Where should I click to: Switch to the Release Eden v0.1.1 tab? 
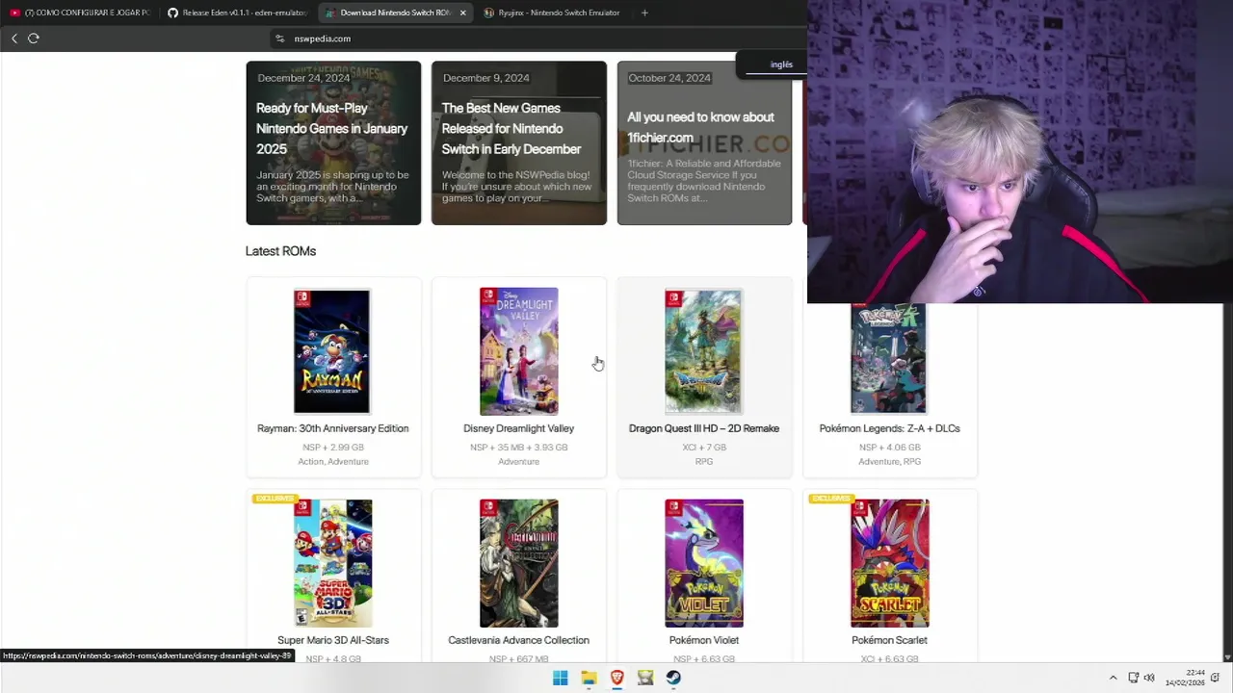[x=237, y=13]
